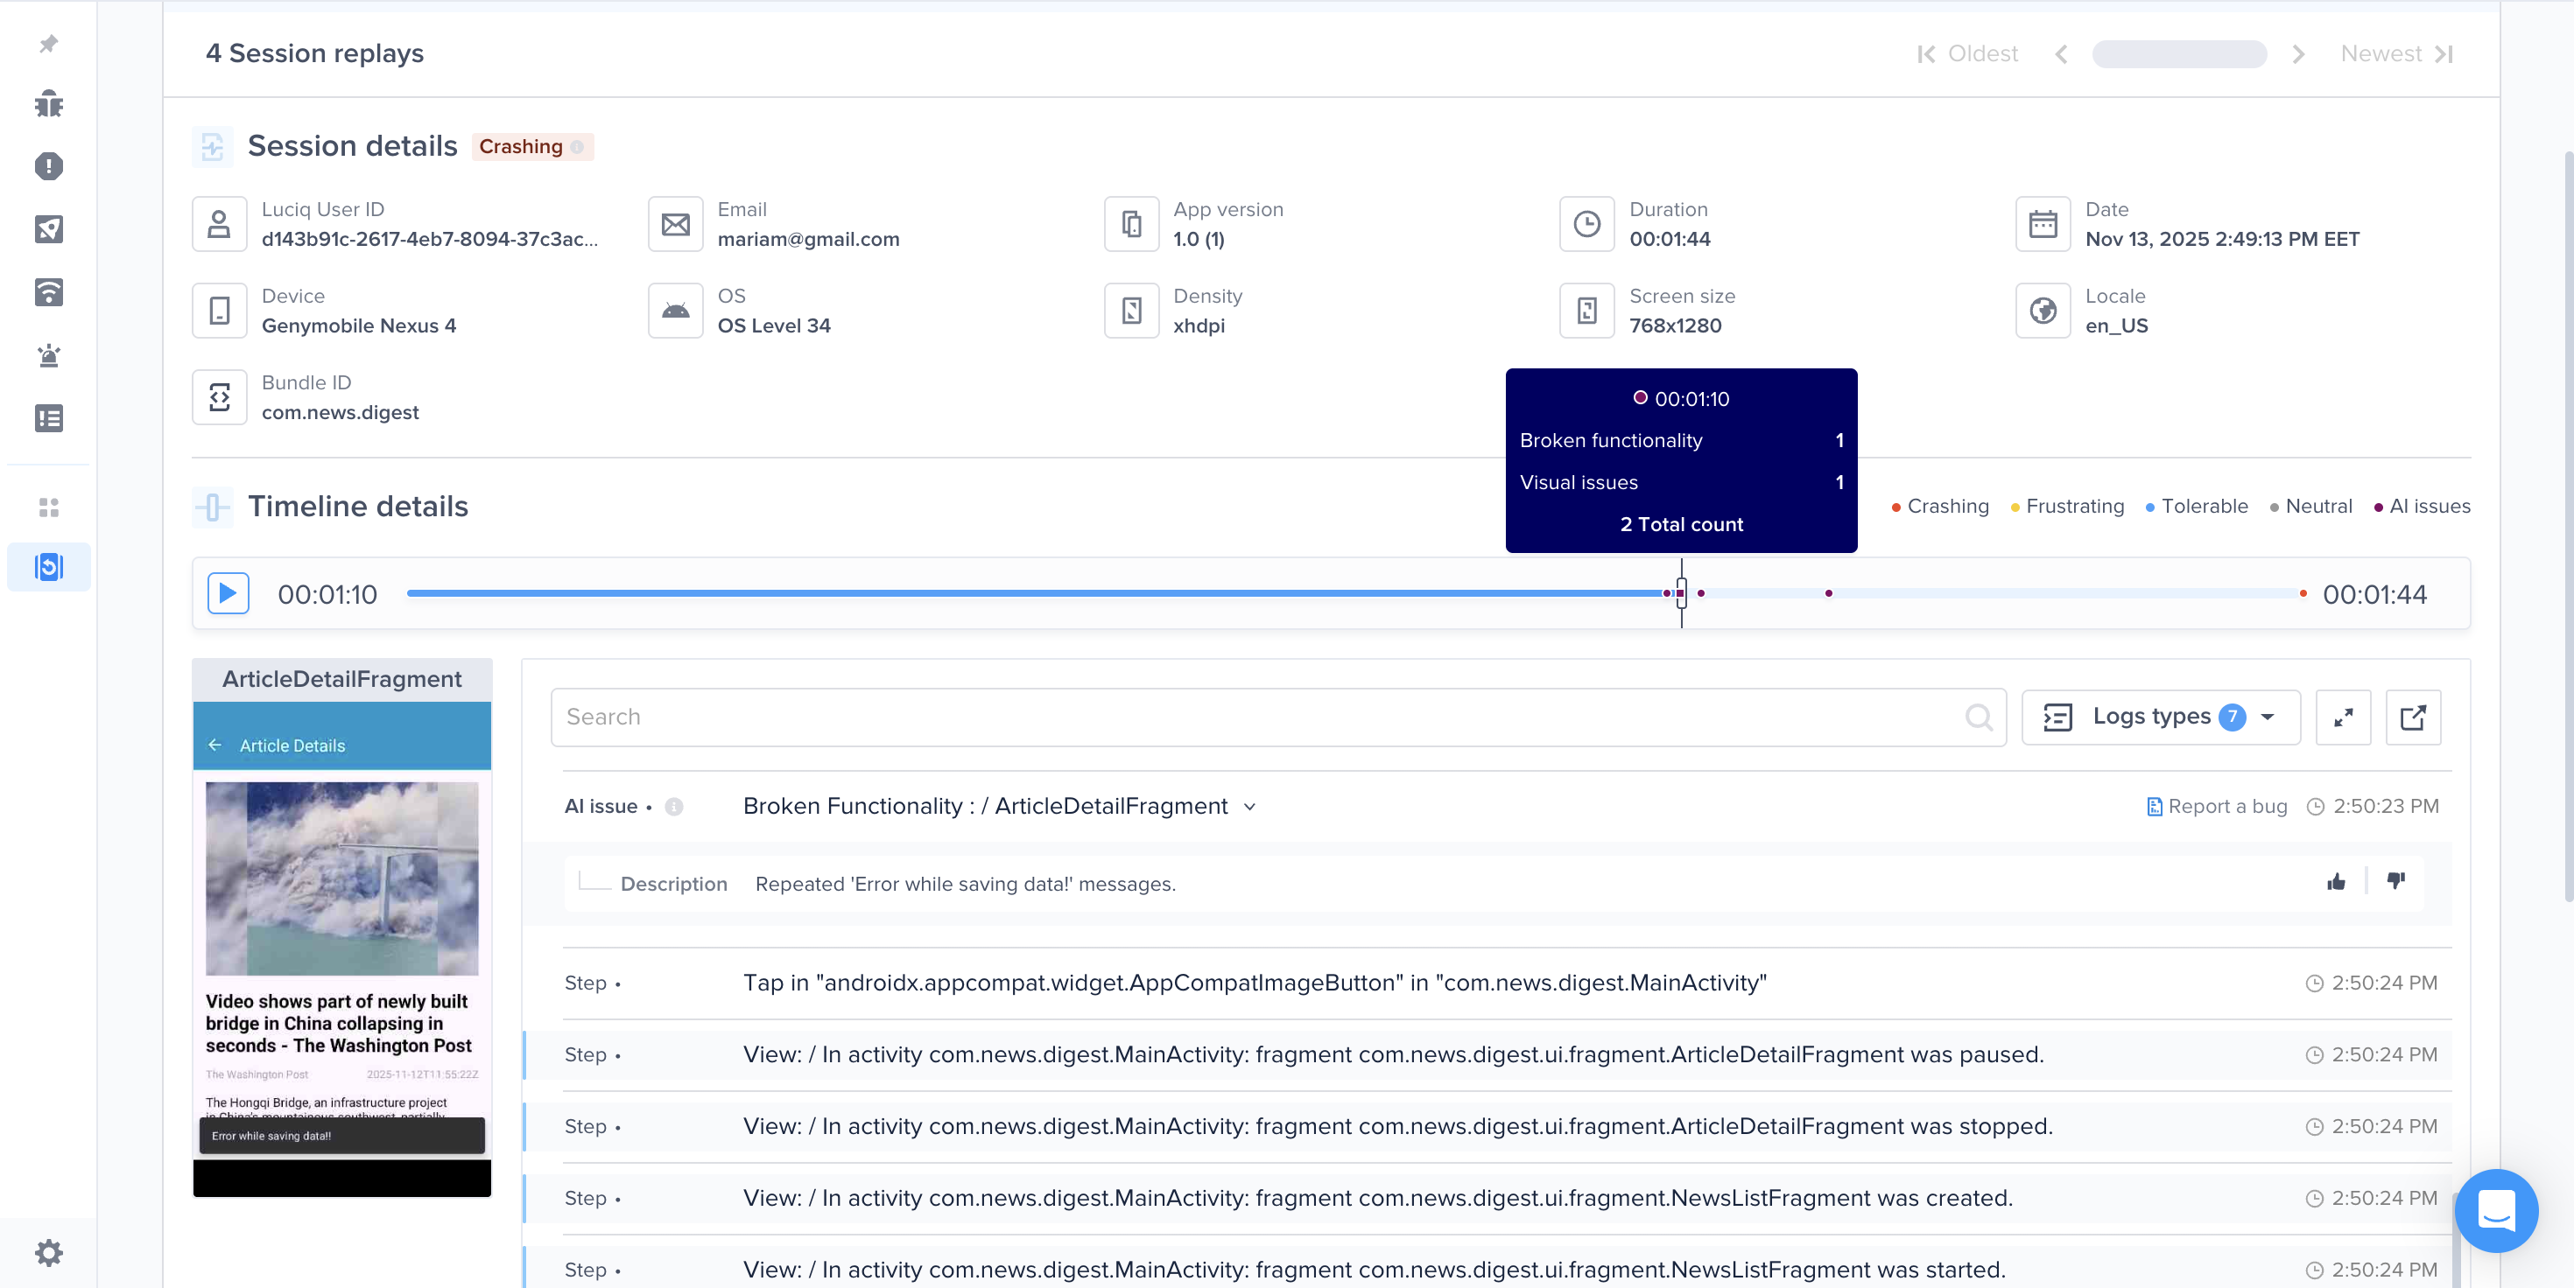Collapse the Broken Functionality issue chevron

click(x=1249, y=807)
